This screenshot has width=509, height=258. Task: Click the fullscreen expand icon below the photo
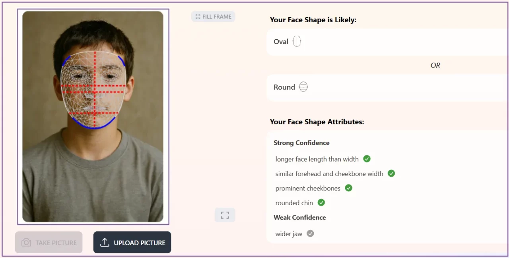point(225,215)
